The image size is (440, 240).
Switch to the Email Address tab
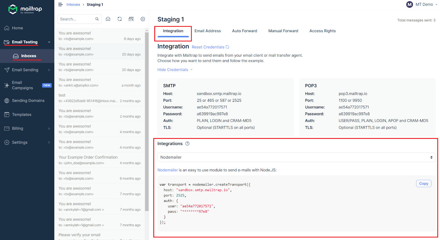coord(208,31)
